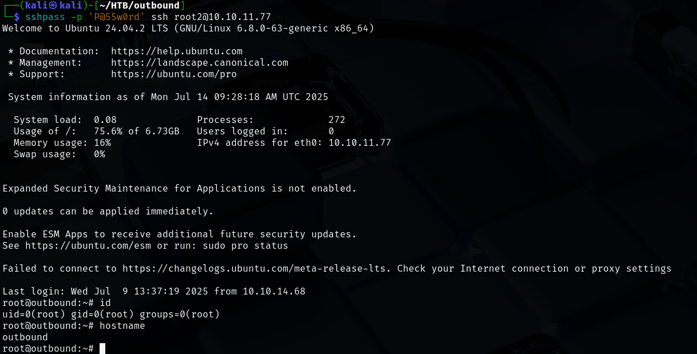Image resolution: width=697 pixels, height=354 pixels.
Task: Follow the ubuntu.com/pro support link
Action: tap(174, 74)
